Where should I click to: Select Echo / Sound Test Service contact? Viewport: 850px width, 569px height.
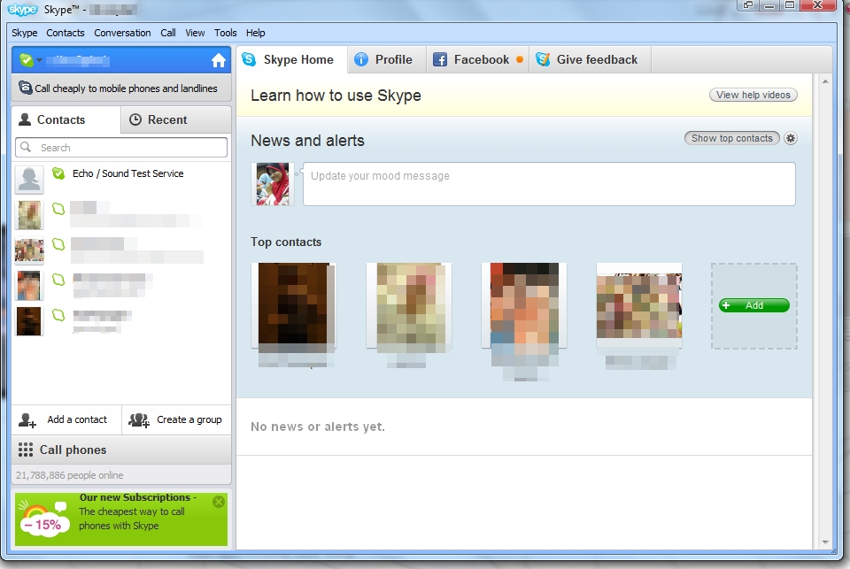point(121,180)
